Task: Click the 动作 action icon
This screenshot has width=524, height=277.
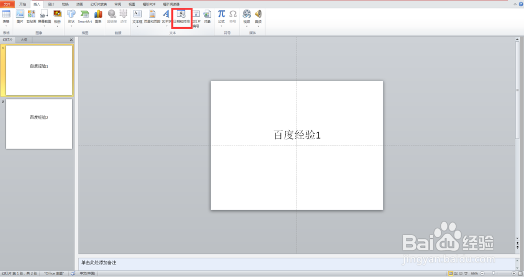Action: (123, 14)
